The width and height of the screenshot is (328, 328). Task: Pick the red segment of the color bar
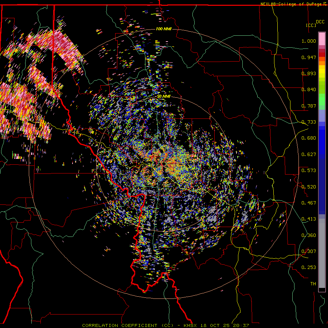322,55
